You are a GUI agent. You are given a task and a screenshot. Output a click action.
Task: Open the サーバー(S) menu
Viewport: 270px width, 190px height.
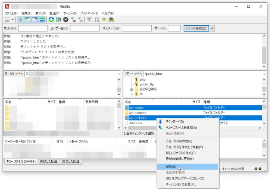pos(70,13)
